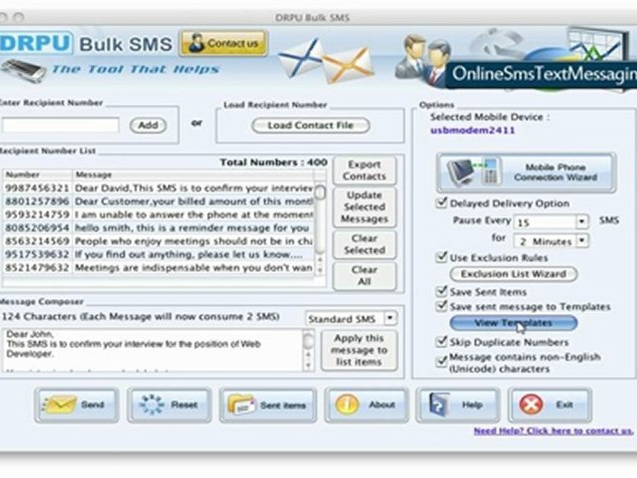Click the About info icon
The image size is (637, 478).
346,404
